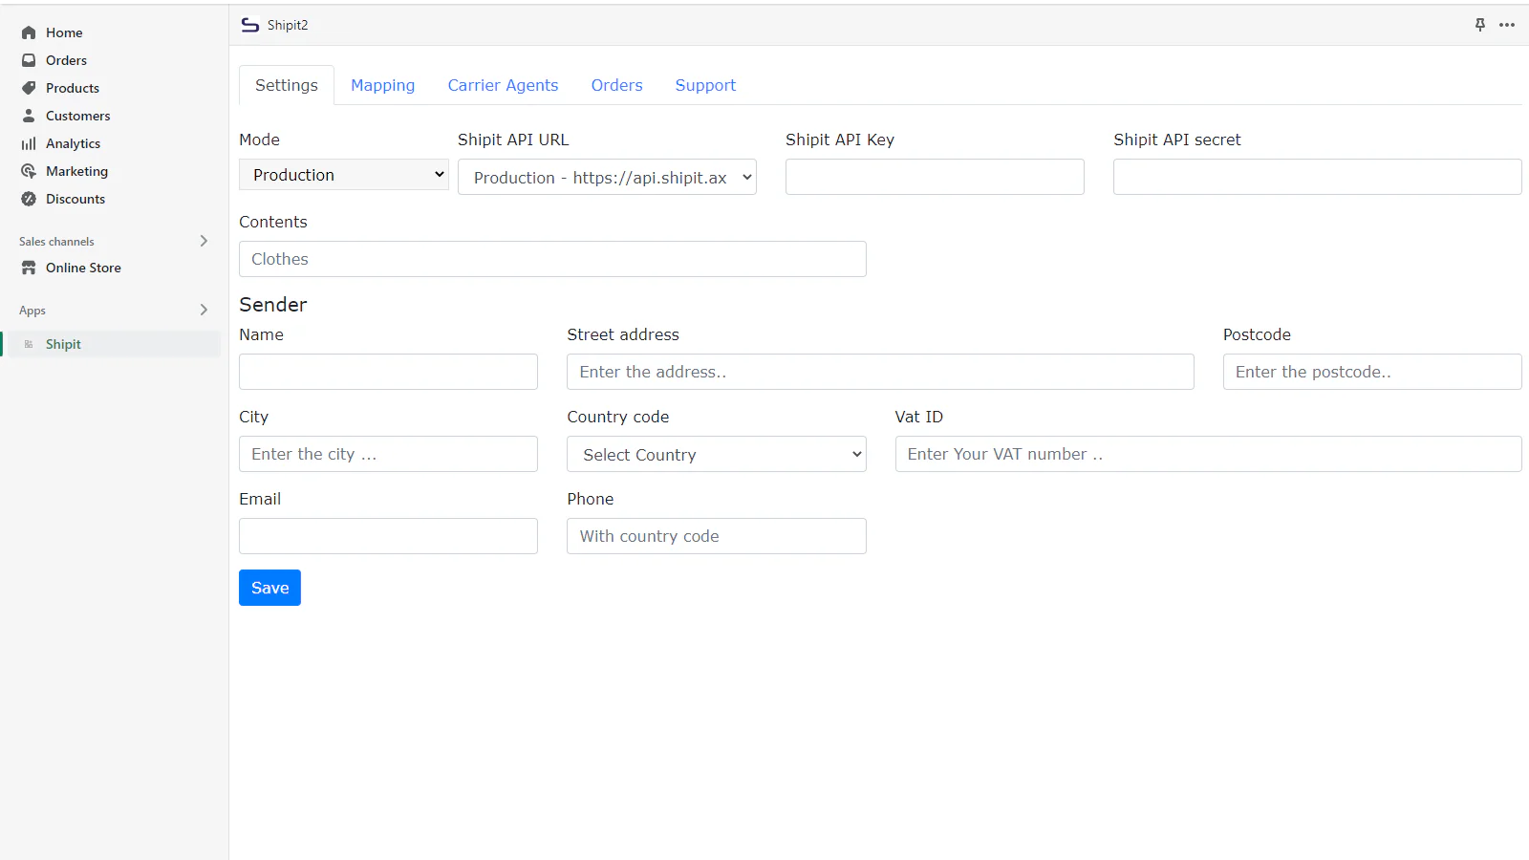Image resolution: width=1529 pixels, height=860 pixels.
Task: Open Analytics in the sidebar
Action: 73,143
